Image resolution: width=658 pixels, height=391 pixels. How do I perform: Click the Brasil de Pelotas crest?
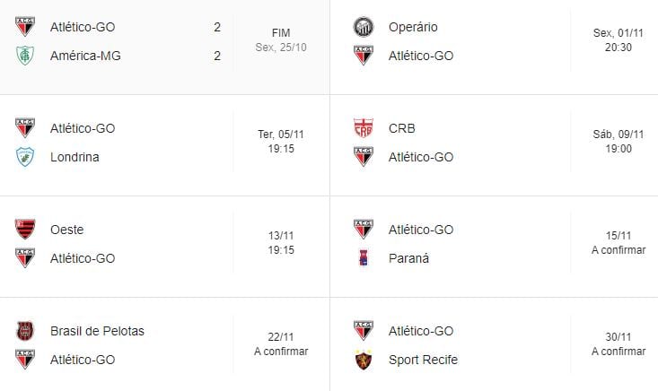click(x=25, y=331)
